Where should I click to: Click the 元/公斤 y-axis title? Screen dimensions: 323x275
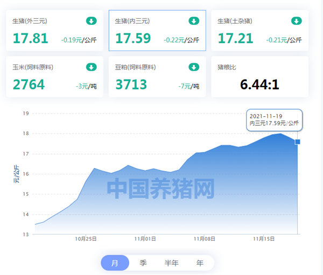17,174
